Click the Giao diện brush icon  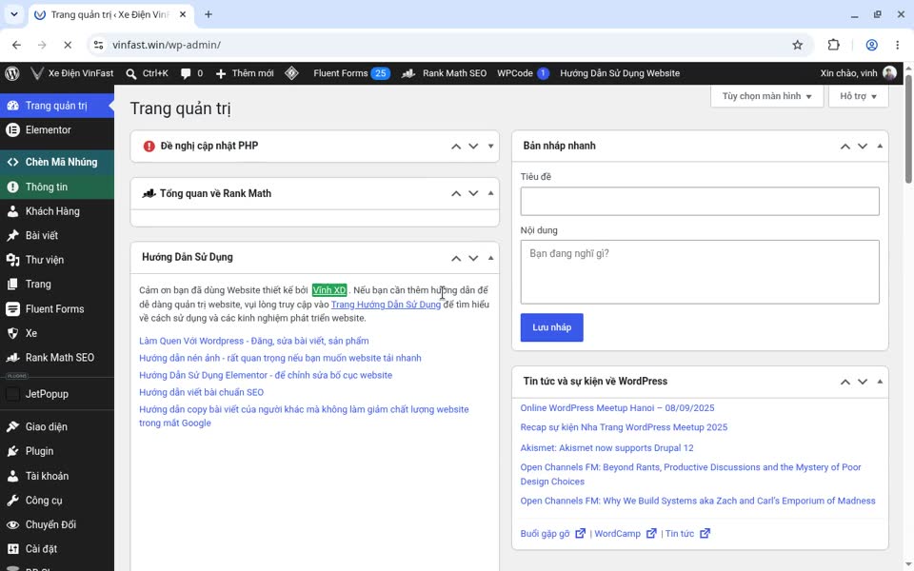click(x=12, y=427)
